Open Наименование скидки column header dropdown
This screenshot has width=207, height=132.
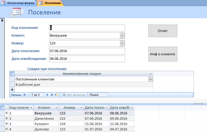click(x=150, y=74)
